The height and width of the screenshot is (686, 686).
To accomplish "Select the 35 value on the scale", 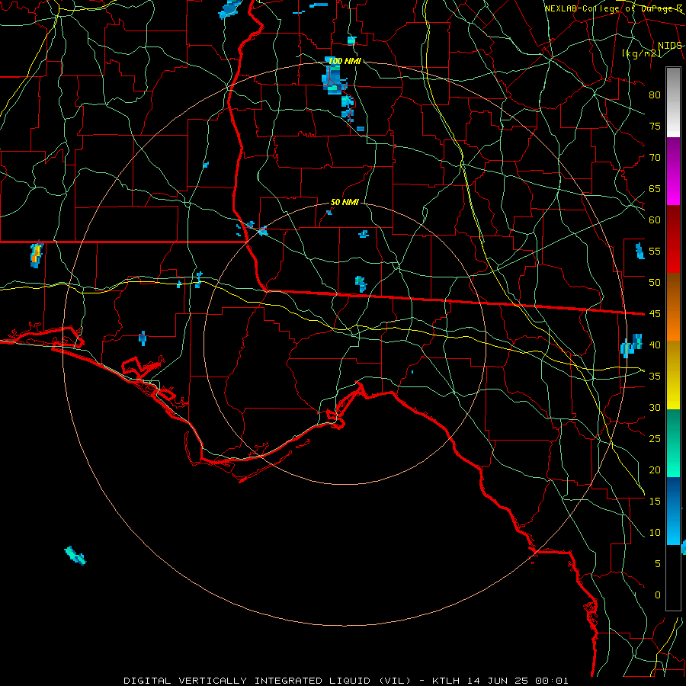I will (x=655, y=377).
